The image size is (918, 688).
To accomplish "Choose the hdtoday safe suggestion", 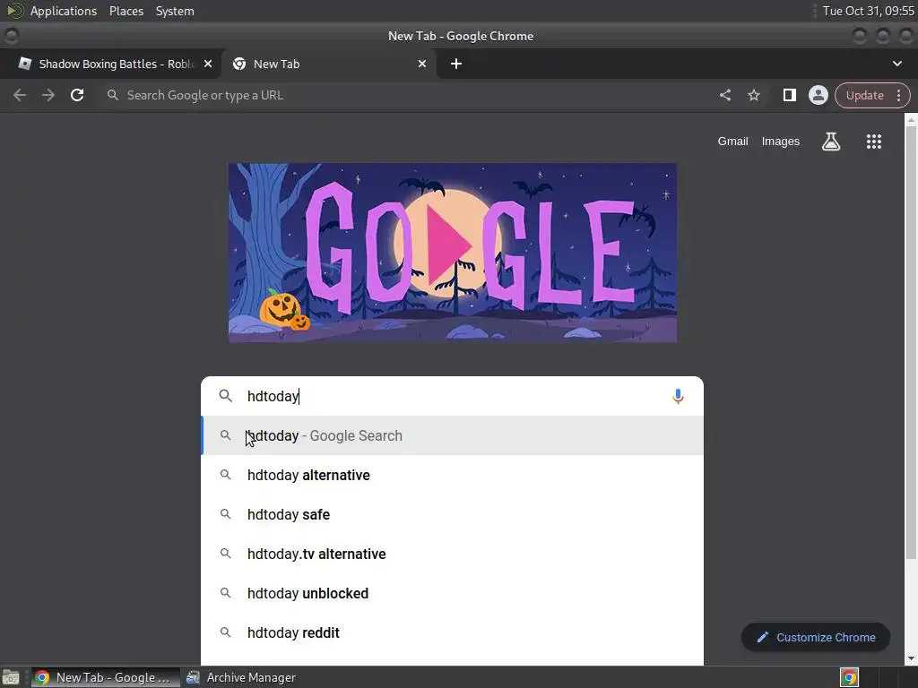I will click(452, 514).
